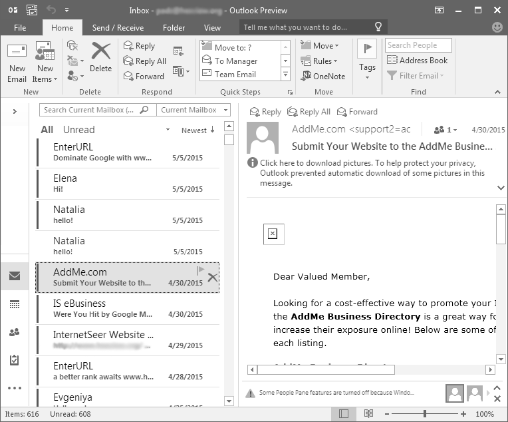The width and height of the screenshot is (508, 422).
Task: Open Calendar in navigation bar
Action: point(15,304)
